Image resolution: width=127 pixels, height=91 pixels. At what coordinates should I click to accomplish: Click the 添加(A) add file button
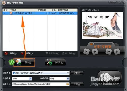tap(24, 63)
